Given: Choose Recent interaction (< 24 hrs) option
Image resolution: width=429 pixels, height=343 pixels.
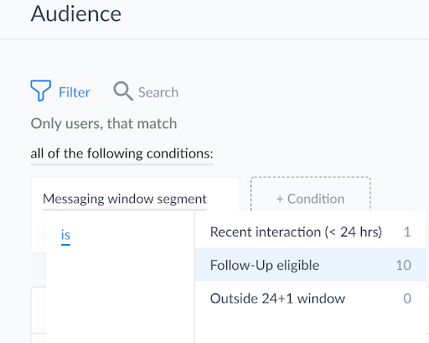Looking at the screenshot, I should click(x=311, y=231).
